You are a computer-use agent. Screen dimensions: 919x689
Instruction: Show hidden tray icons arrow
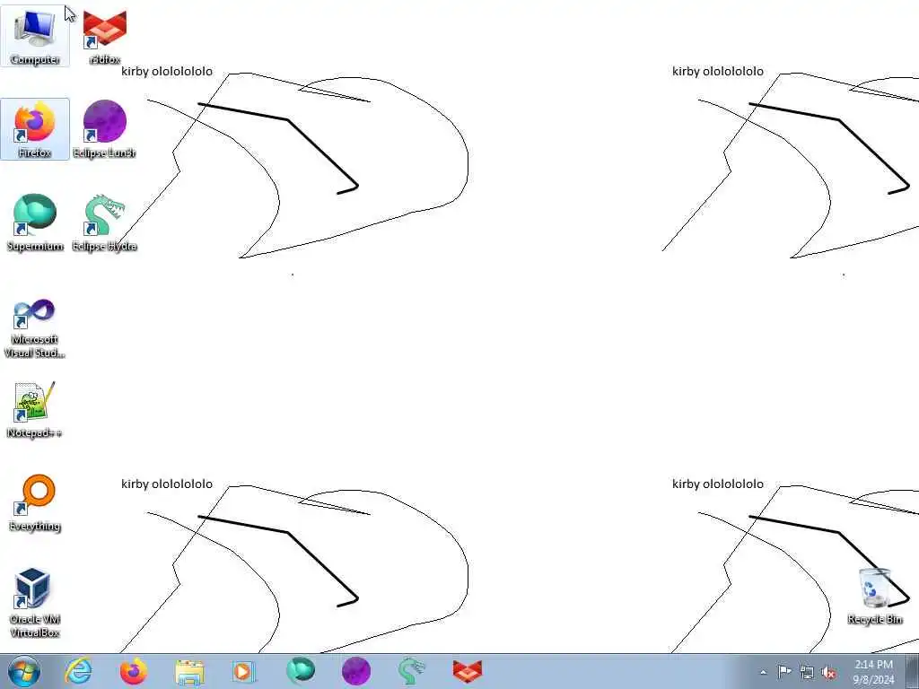click(x=763, y=672)
